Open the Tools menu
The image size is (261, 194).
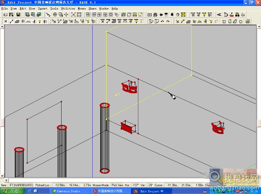pyautogui.click(x=54, y=8)
